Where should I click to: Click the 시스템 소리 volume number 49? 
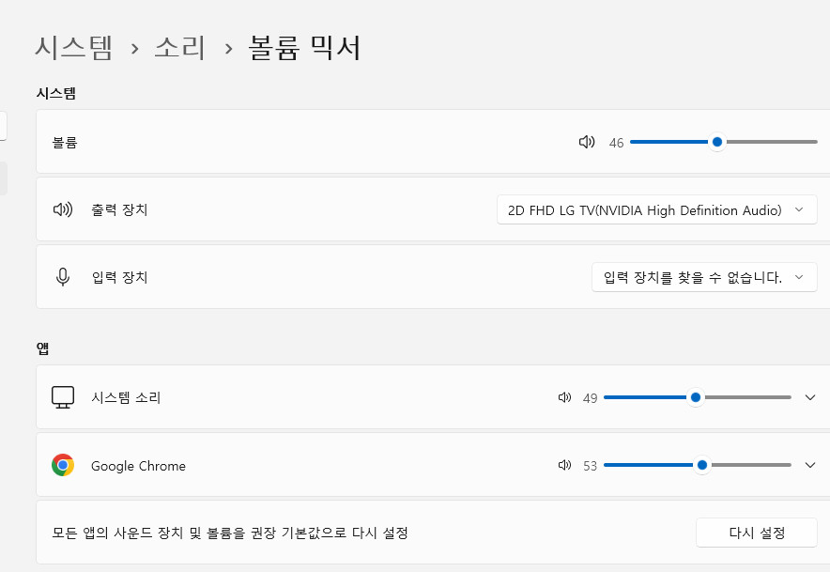click(x=590, y=397)
